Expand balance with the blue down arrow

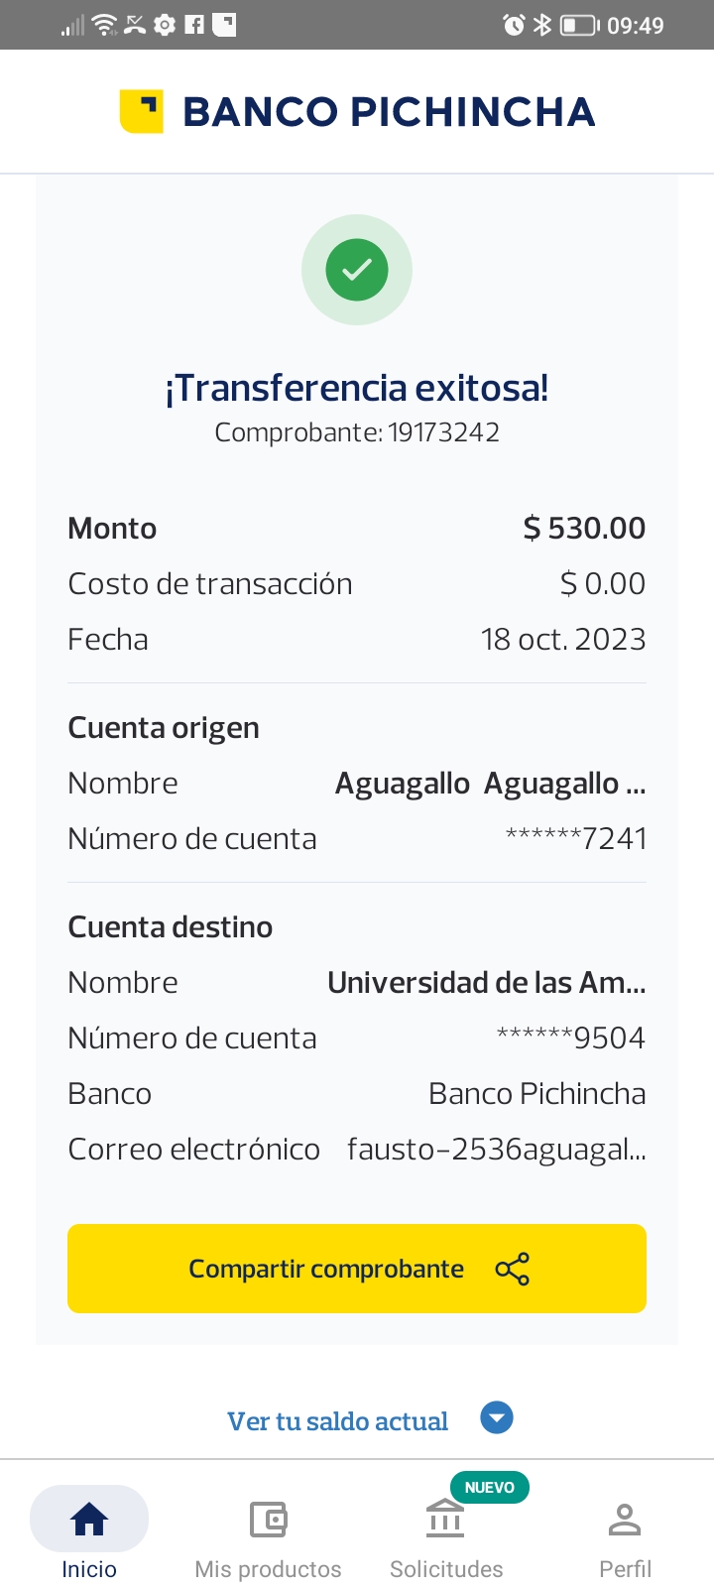click(497, 1417)
